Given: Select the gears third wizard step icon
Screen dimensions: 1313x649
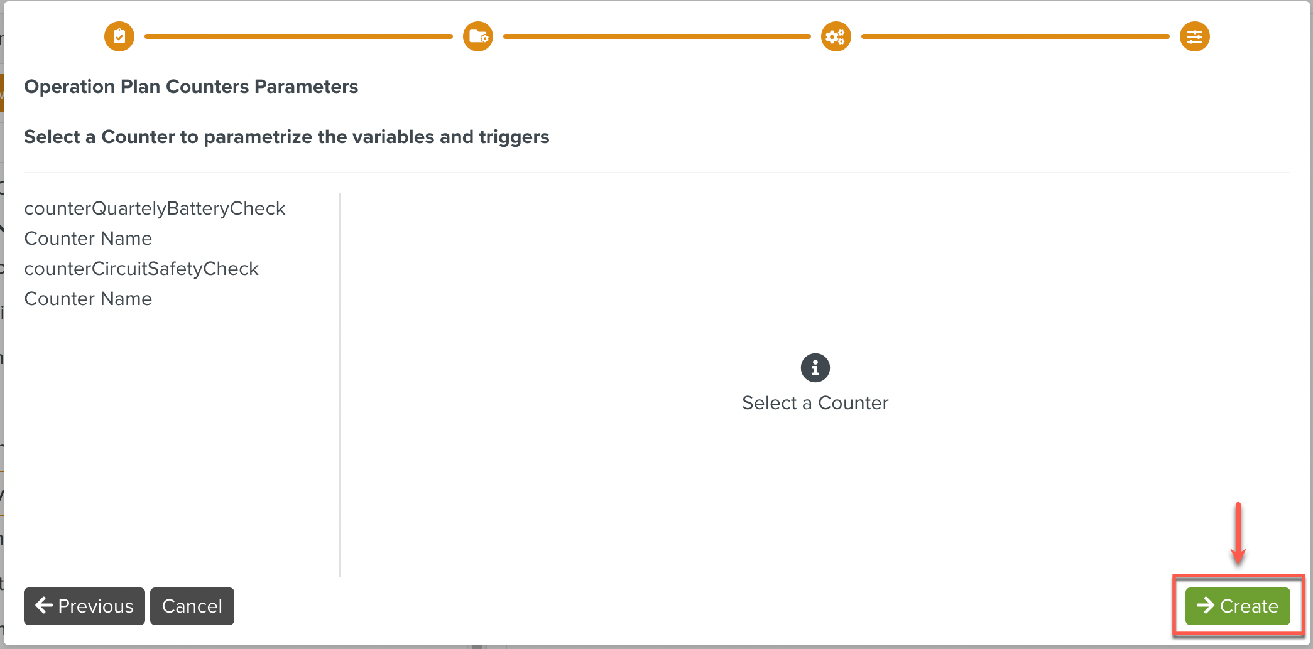Looking at the screenshot, I should pos(836,36).
